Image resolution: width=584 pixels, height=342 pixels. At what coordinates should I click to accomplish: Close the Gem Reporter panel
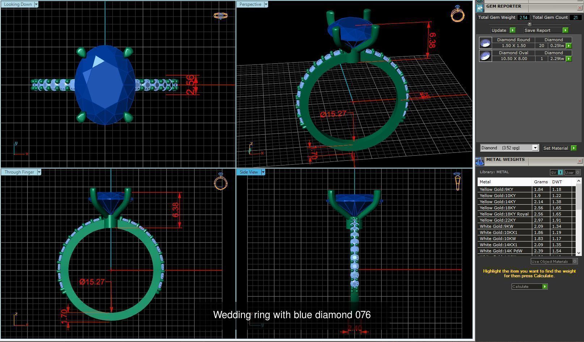pos(580,8)
